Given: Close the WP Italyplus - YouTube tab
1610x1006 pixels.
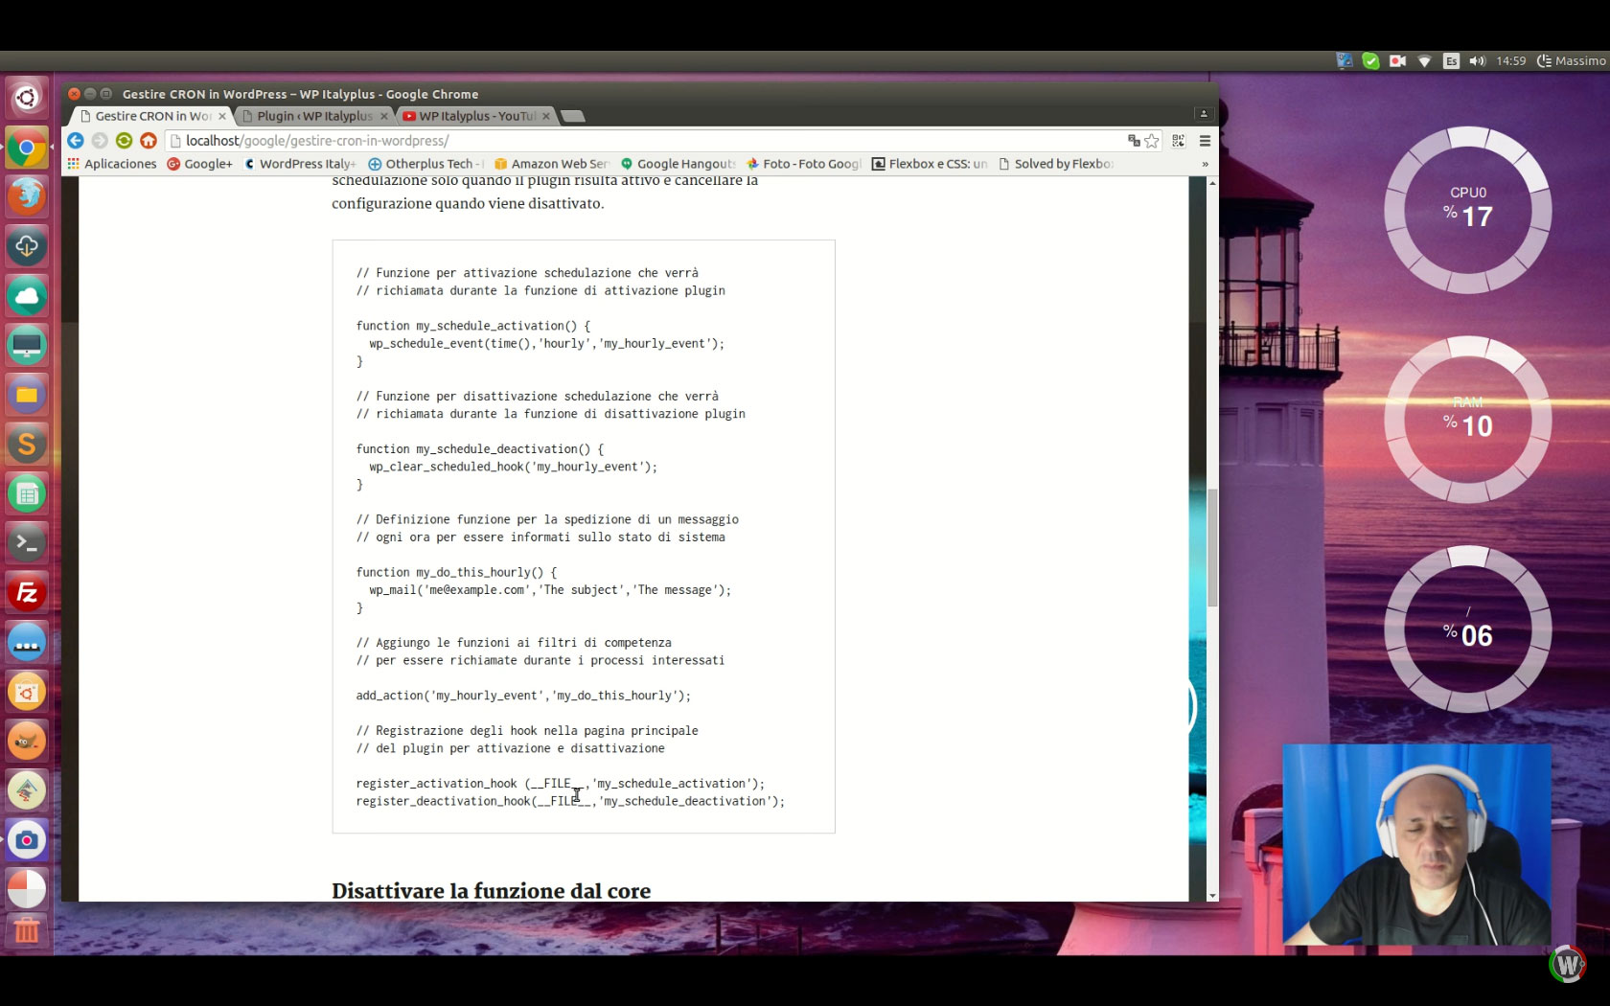Looking at the screenshot, I should point(546,116).
